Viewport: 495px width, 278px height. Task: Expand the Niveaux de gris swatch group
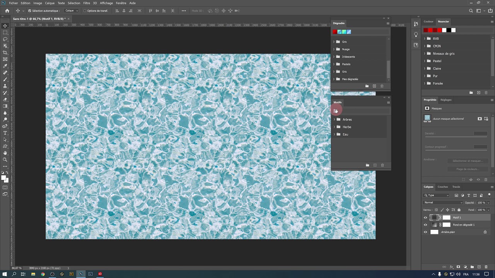(x=424, y=54)
